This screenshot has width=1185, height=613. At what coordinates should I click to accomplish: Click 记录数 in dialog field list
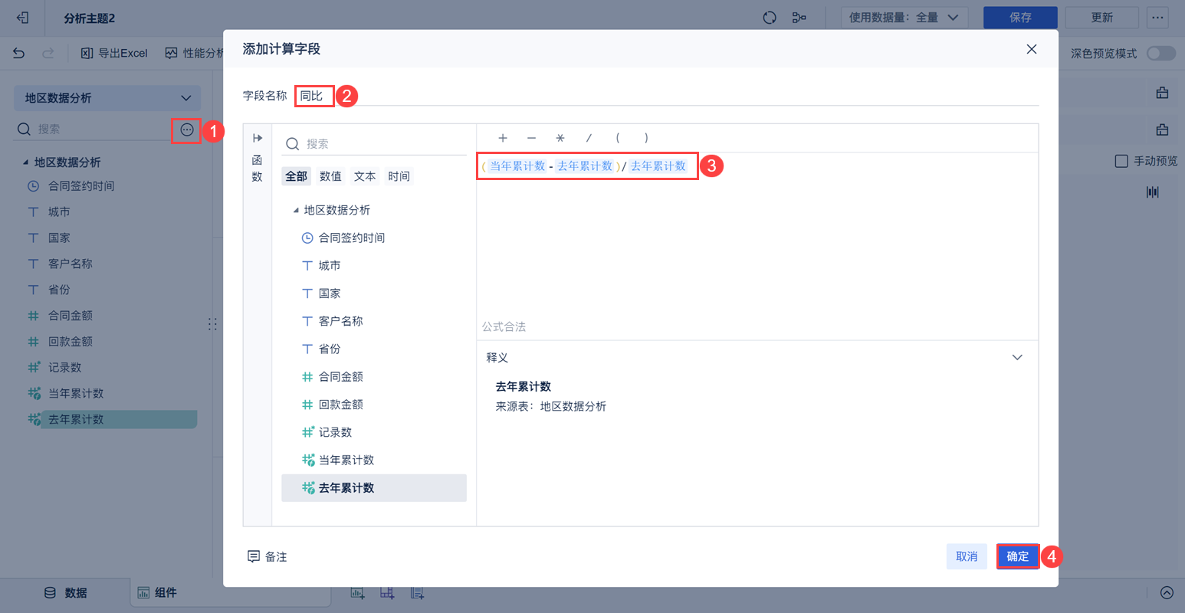(x=374, y=432)
